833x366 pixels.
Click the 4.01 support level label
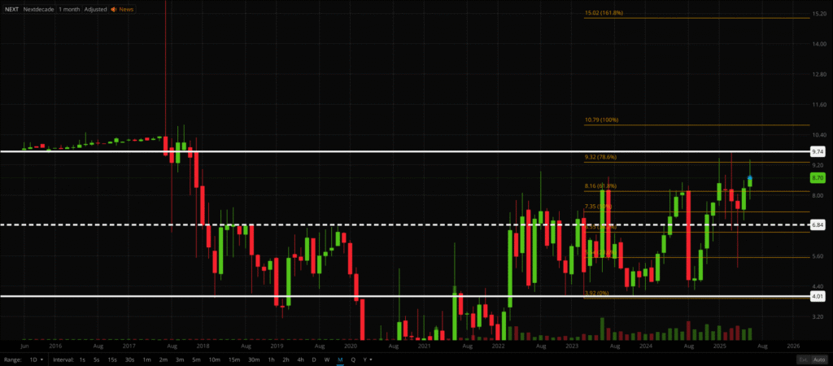(818, 297)
